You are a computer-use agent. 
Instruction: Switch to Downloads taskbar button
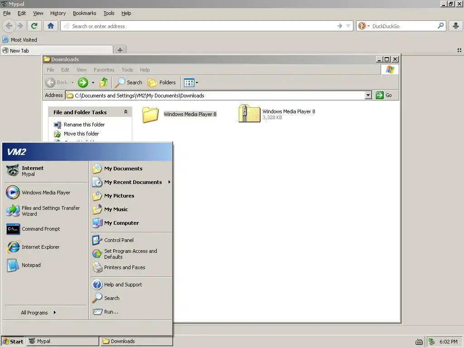coord(136,341)
